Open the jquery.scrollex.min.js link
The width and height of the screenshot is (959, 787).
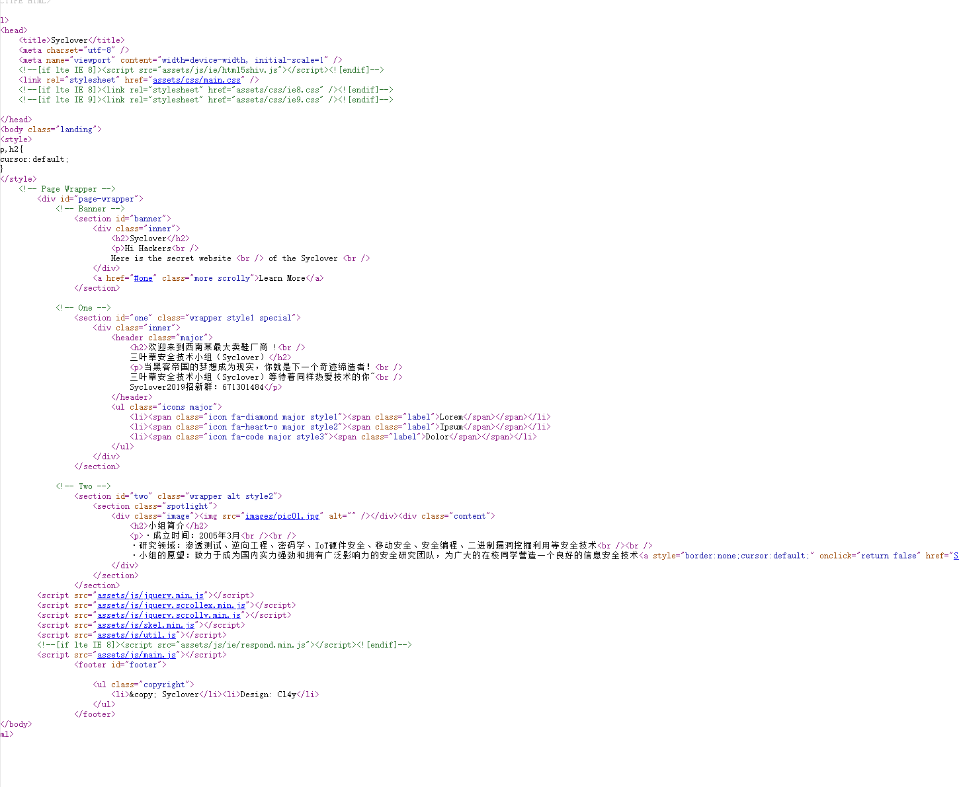pyautogui.click(x=171, y=605)
